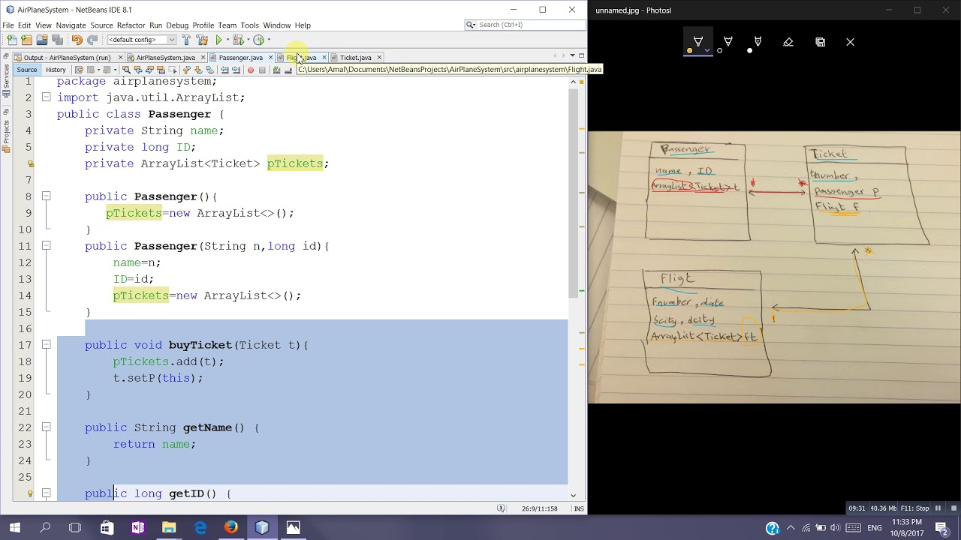Switch to the Ticket.java tab
The width and height of the screenshot is (961, 540).
tap(355, 57)
